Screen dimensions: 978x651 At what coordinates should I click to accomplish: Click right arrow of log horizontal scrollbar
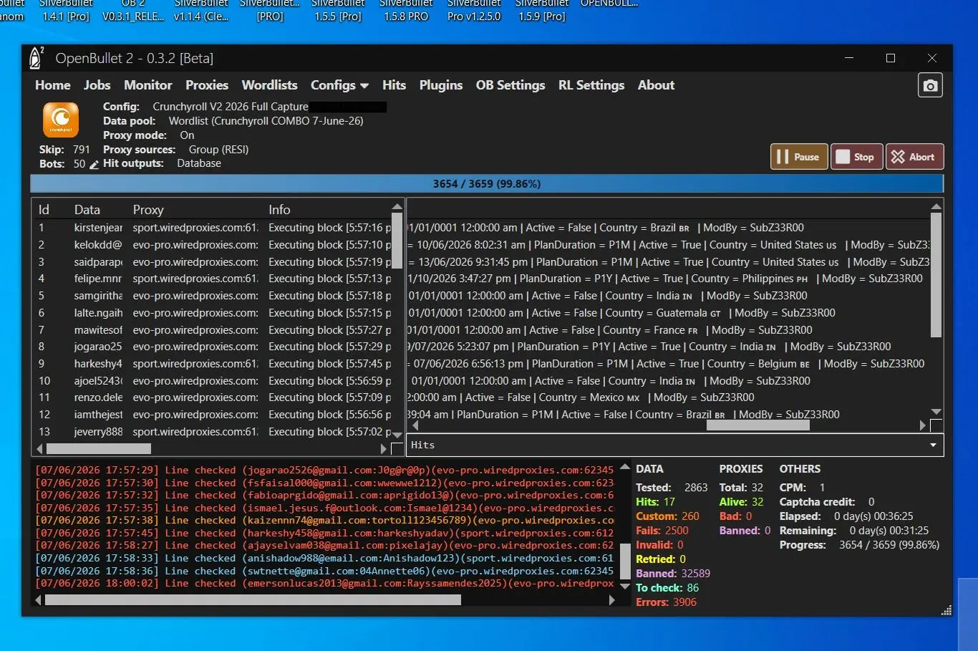611,600
